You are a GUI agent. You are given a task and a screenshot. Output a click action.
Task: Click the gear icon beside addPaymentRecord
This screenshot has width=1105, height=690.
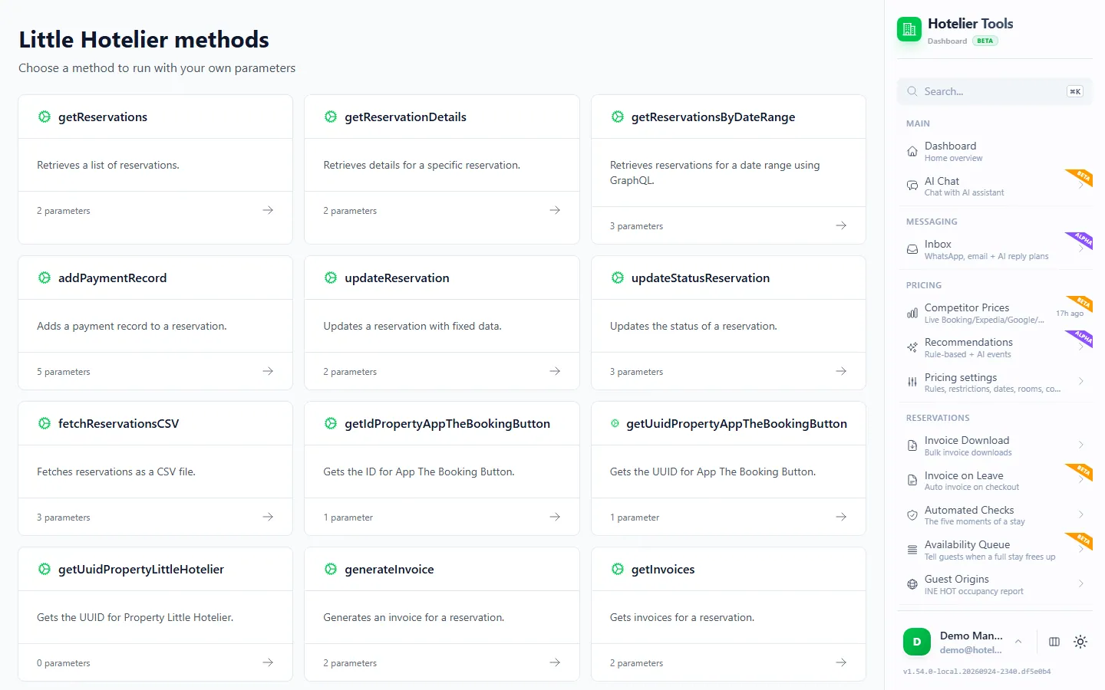tap(45, 278)
